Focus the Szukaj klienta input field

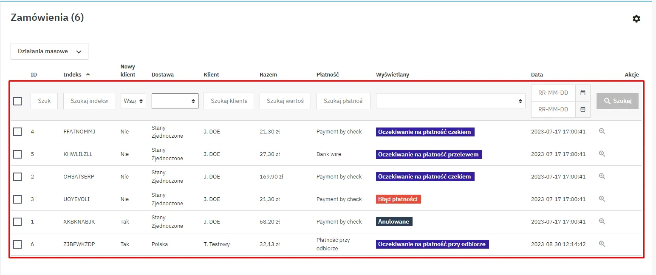tap(229, 101)
